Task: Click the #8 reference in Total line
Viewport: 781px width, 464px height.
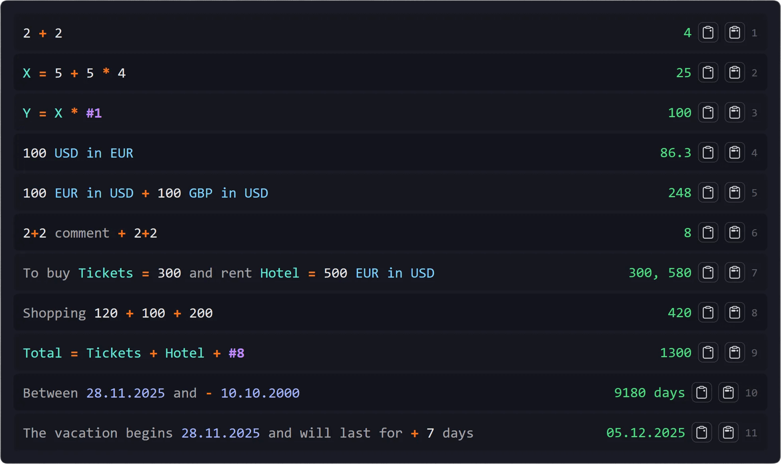Action: click(236, 353)
